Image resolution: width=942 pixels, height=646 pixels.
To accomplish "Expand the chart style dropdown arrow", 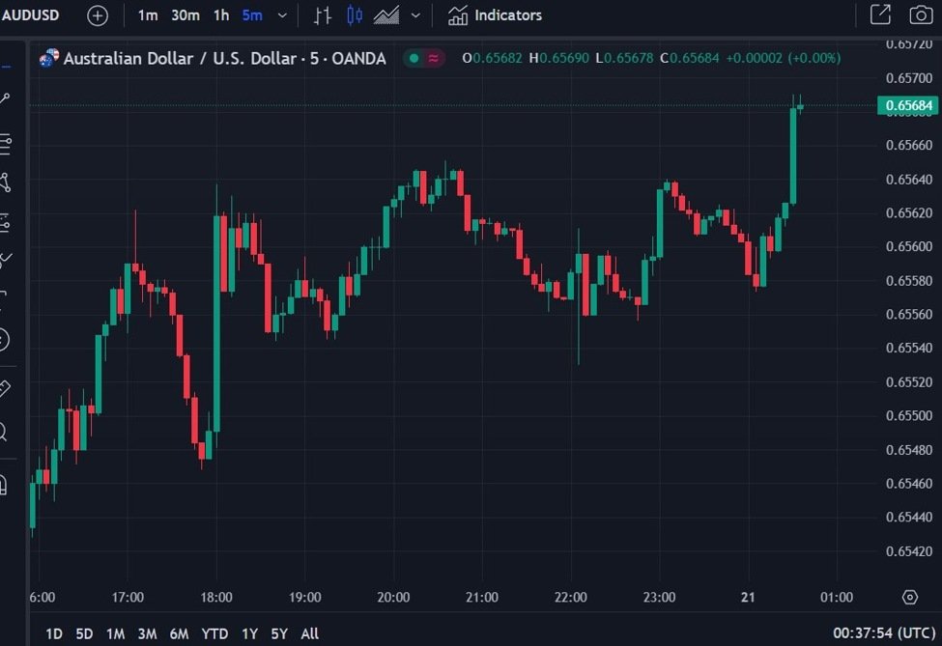I will click(415, 15).
